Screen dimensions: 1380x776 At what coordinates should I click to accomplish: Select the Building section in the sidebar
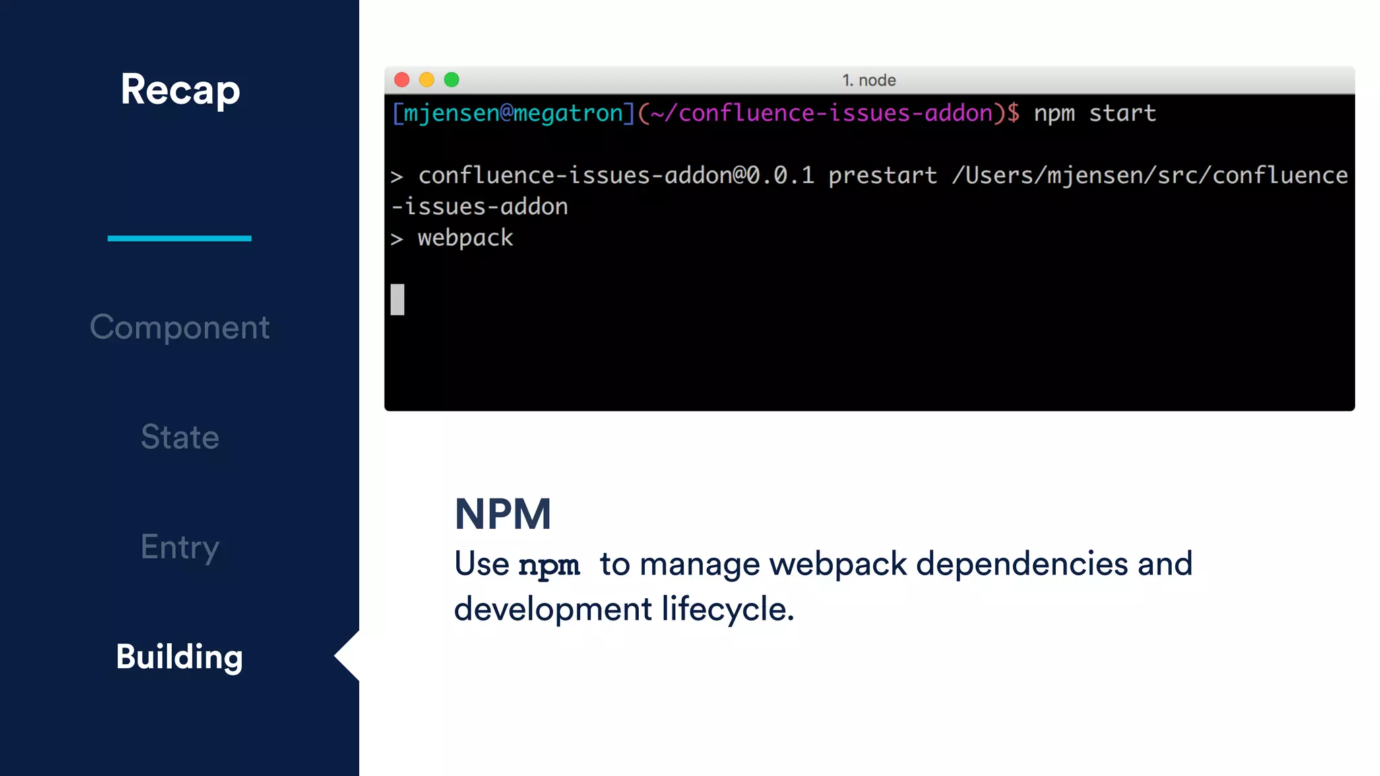tap(180, 657)
